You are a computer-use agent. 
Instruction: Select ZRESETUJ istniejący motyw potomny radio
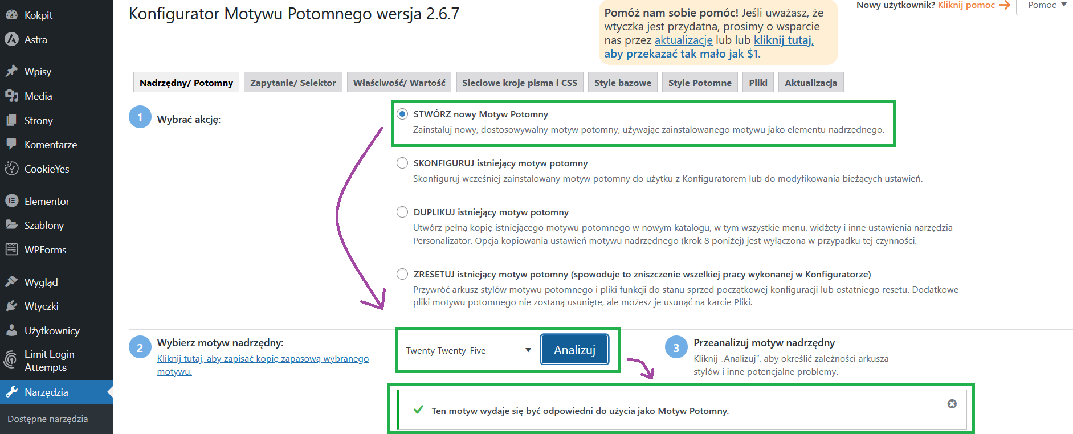pyautogui.click(x=402, y=274)
